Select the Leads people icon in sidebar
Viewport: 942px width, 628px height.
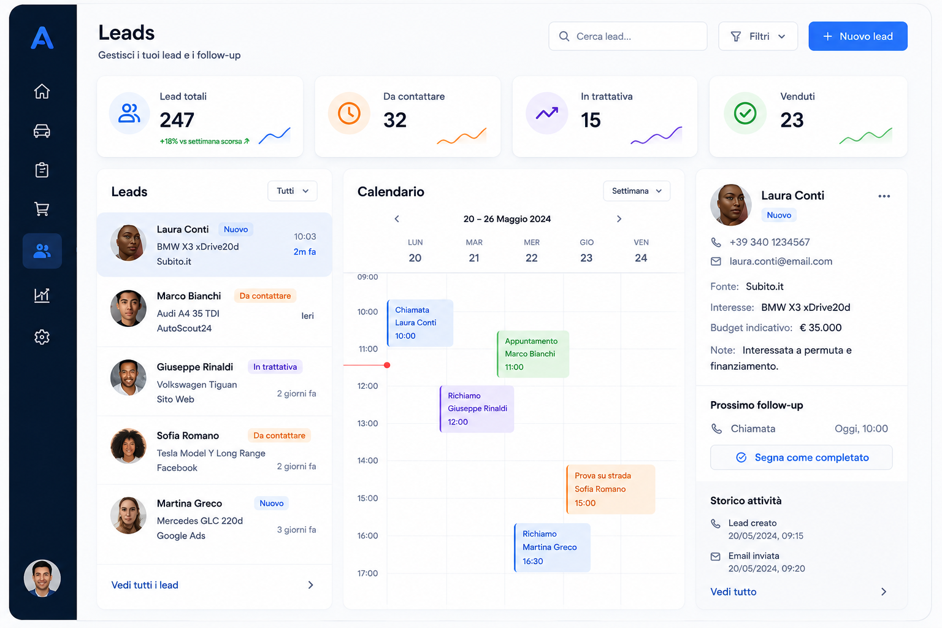pos(42,251)
